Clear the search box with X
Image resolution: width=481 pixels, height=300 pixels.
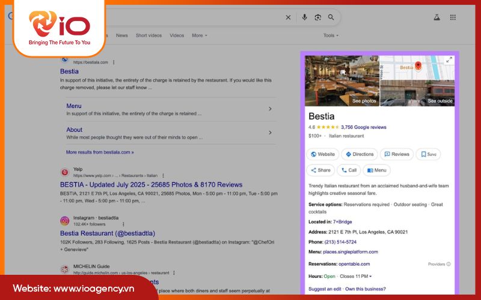coord(288,17)
